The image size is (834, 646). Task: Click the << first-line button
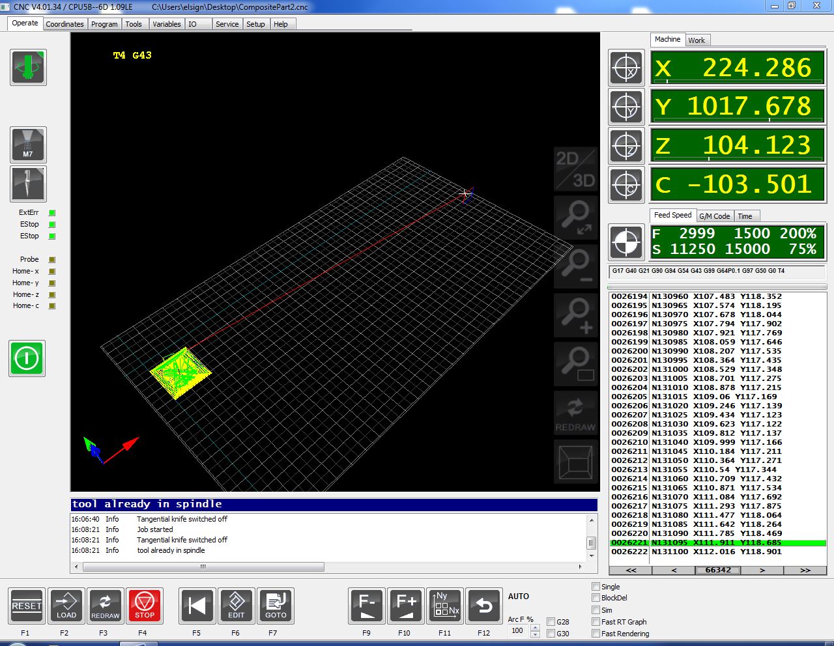(x=631, y=570)
